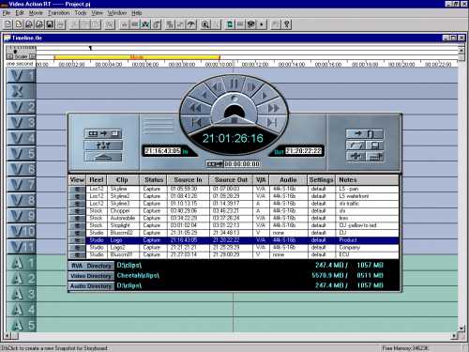Click the timeline horizontal scrollbar left arrow

[x=7, y=336]
